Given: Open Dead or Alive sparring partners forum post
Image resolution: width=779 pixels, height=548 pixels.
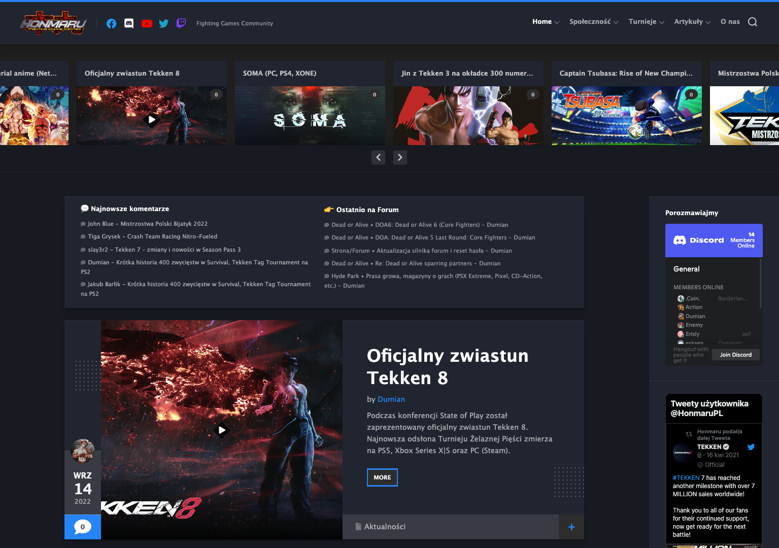Looking at the screenshot, I should pyautogui.click(x=416, y=263).
